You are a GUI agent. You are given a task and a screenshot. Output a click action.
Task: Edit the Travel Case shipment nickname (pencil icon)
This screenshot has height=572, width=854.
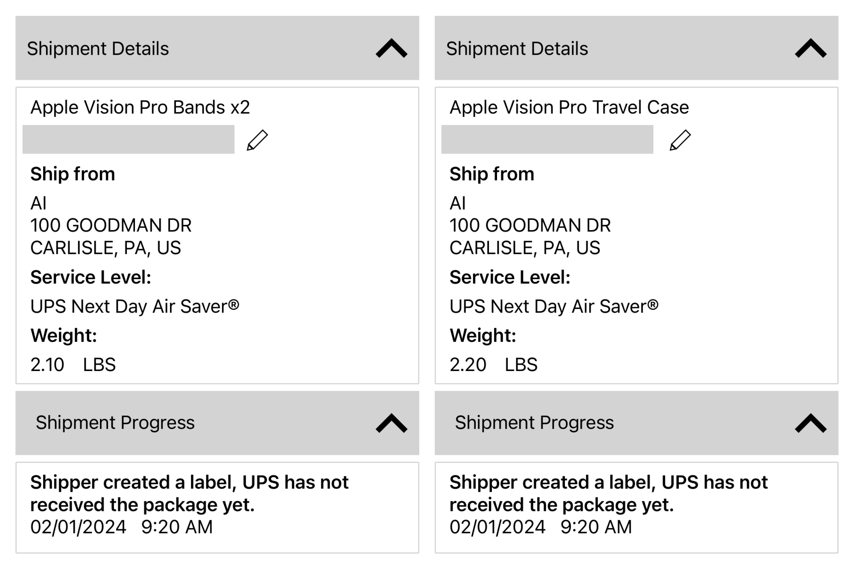tap(680, 140)
